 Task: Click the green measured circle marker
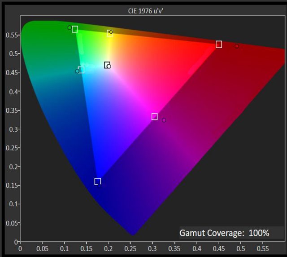tap(70, 27)
